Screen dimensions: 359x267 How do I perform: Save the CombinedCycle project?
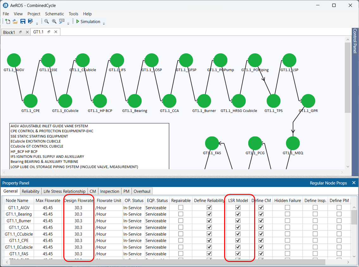pos(22,21)
